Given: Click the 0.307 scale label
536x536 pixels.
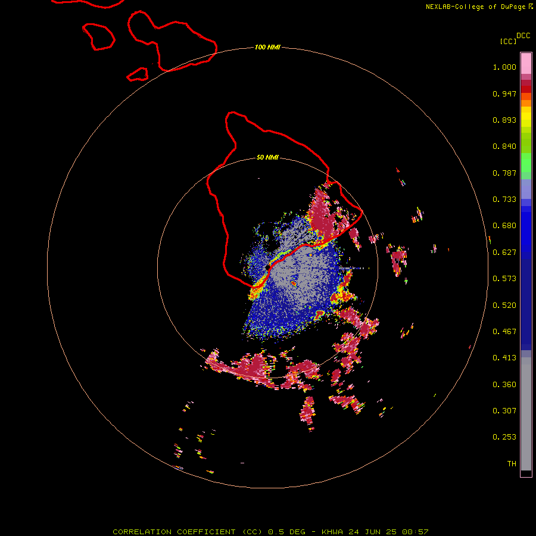Looking at the screenshot, I should (x=504, y=411).
